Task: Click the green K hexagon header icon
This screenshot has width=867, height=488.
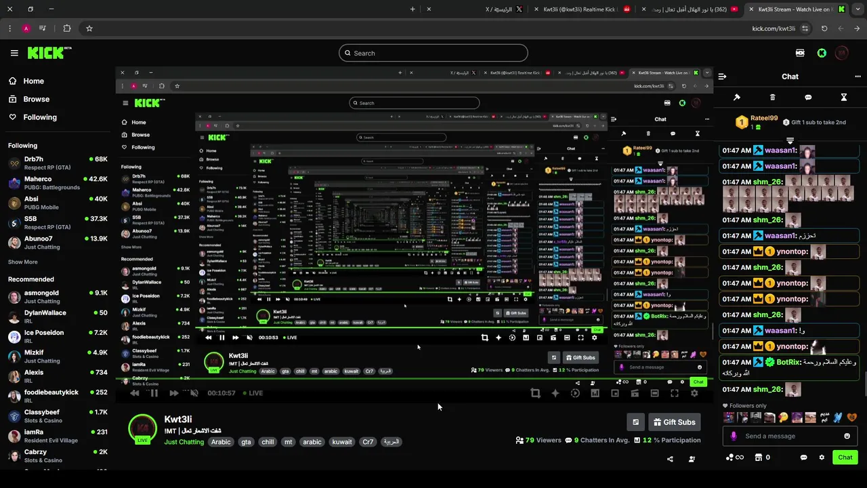Action: [x=822, y=53]
